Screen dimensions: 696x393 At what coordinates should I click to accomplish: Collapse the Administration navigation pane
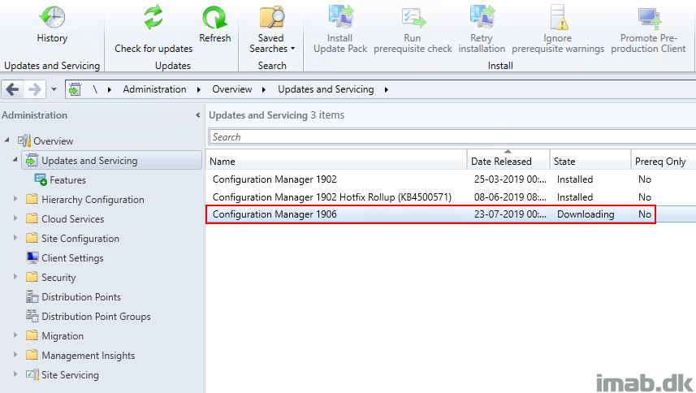197,115
